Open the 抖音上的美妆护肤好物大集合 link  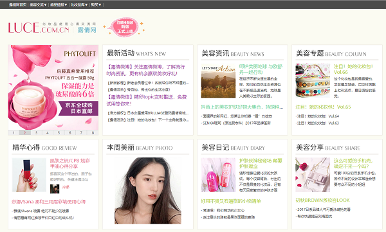tap(243, 107)
